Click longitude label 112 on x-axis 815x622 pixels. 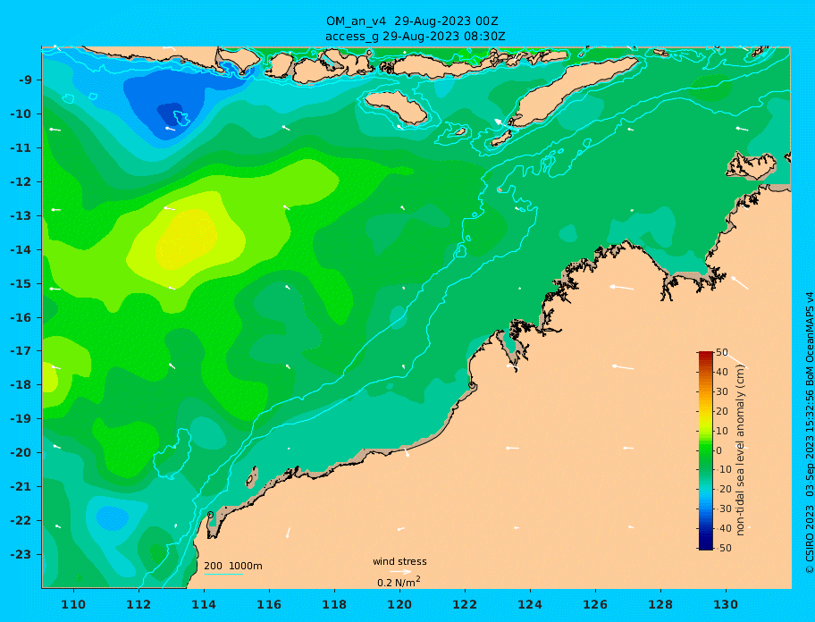pyautogui.click(x=139, y=604)
